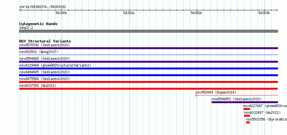Click the left arrowhead of the ruler
The width and height of the screenshot is (287, 135).
coord(20,10)
